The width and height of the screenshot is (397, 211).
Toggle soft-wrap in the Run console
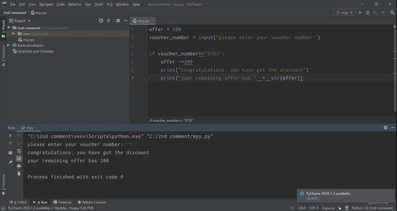(x=19, y=151)
